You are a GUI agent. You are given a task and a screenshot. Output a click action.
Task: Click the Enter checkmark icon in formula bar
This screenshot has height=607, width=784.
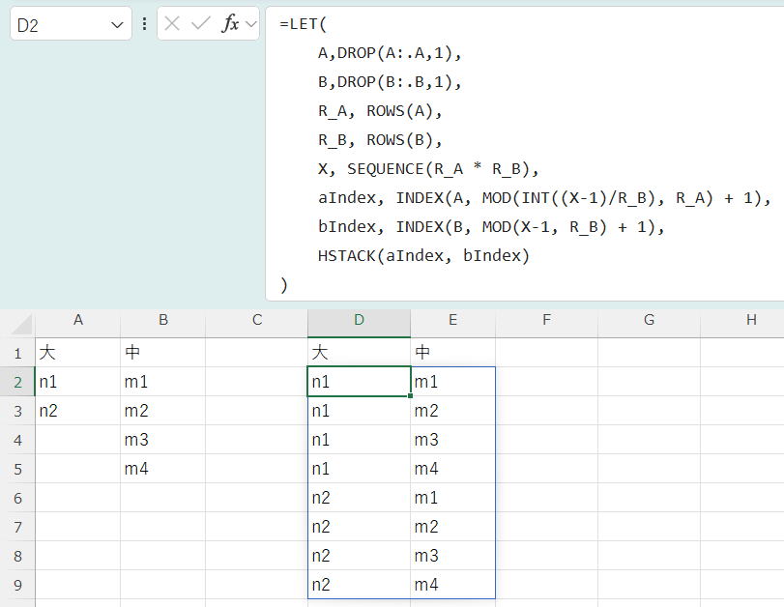coord(201,24)
